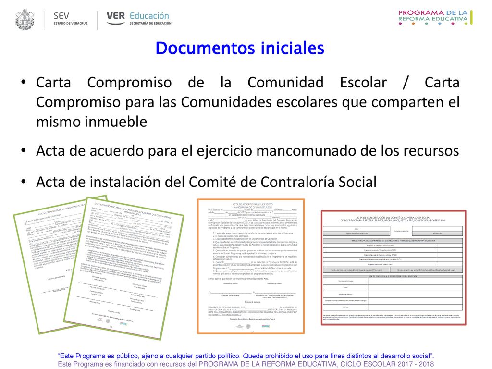Image resolution: width=492 pixels, height=369 pixels.
Task: Open the front green-bordered Carta Compromiso document
Action: point(124,268)
